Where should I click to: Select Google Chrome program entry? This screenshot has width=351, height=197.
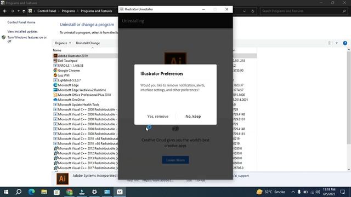click(x=69, y=71)
